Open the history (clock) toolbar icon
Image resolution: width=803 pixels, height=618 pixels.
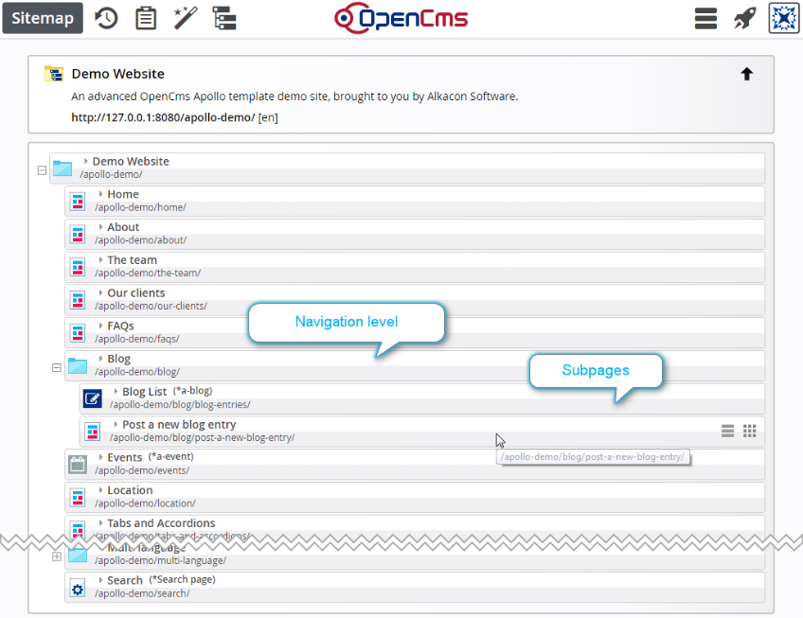pyautogui.click(x=106, y=17)
